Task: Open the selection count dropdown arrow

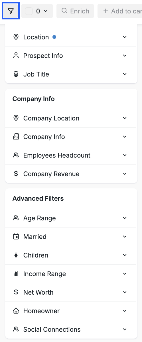Action: (46, 11)
